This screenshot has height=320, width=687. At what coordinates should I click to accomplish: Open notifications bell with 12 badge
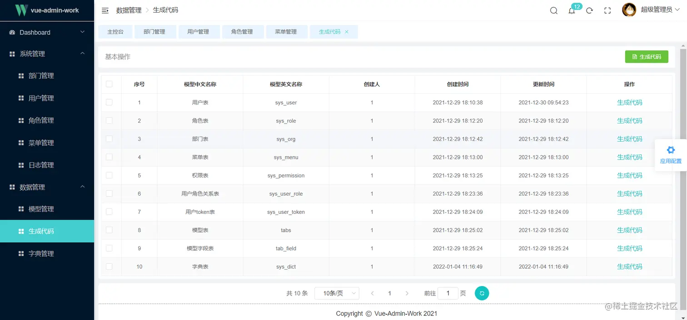(x=572, y=10)
